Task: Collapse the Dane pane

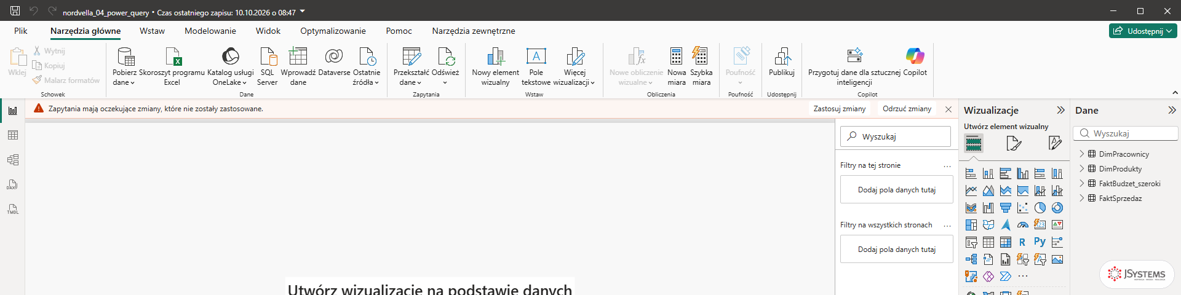Action: click(x=1172, y=110)
